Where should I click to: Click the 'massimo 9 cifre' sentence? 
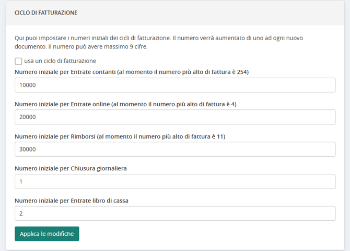98,47
